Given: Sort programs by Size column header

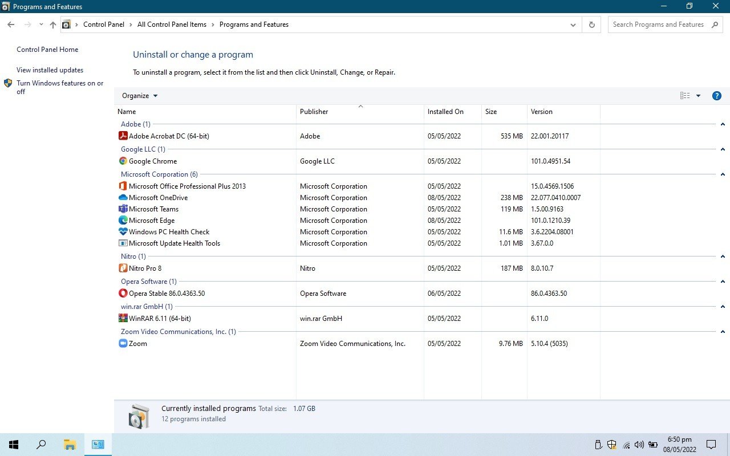Looking at the screenshot, I should click(491, 112).
